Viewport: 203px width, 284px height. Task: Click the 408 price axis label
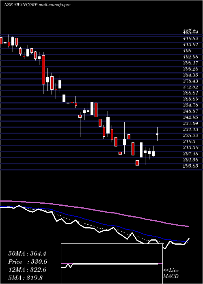(187, 51)
